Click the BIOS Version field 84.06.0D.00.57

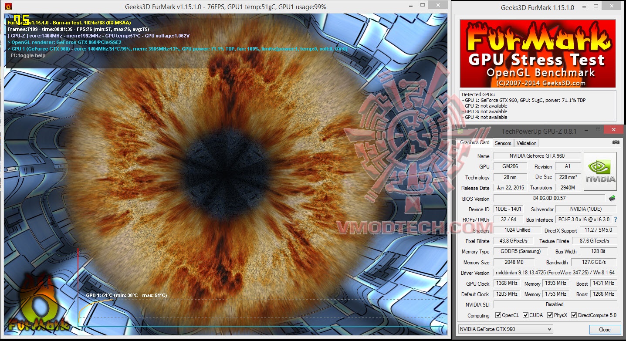[x=549, y=199]
